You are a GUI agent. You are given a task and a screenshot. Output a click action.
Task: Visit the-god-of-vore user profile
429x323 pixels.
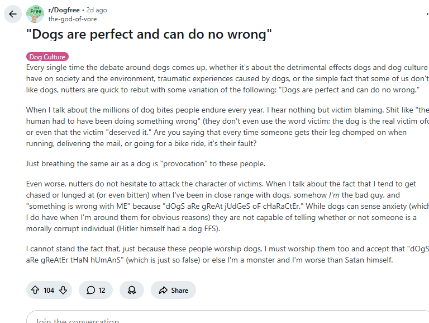point(73,18)
